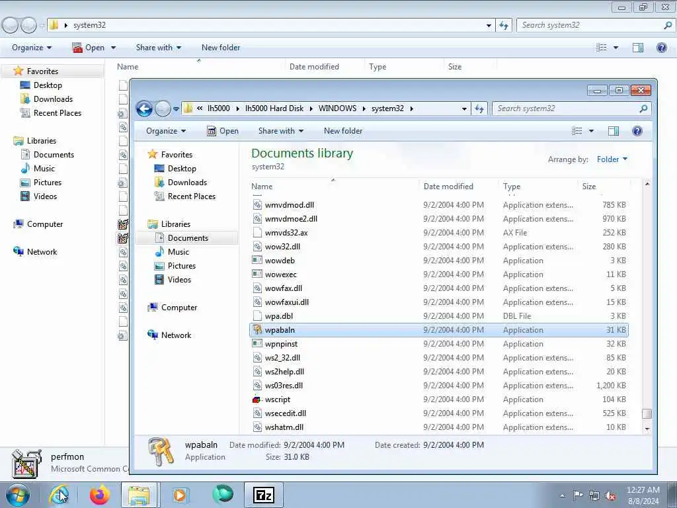The width and height of the screenshot is (677, 508).
Task: Select Recent Places in front window sidebar
Action: click(x=191, y=196)
